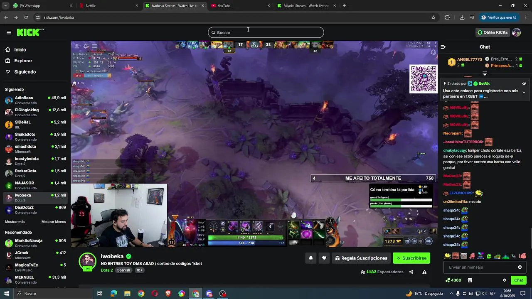
Task: Open Shakadoto channel in sidebar
Action: (x=35, y=137)
